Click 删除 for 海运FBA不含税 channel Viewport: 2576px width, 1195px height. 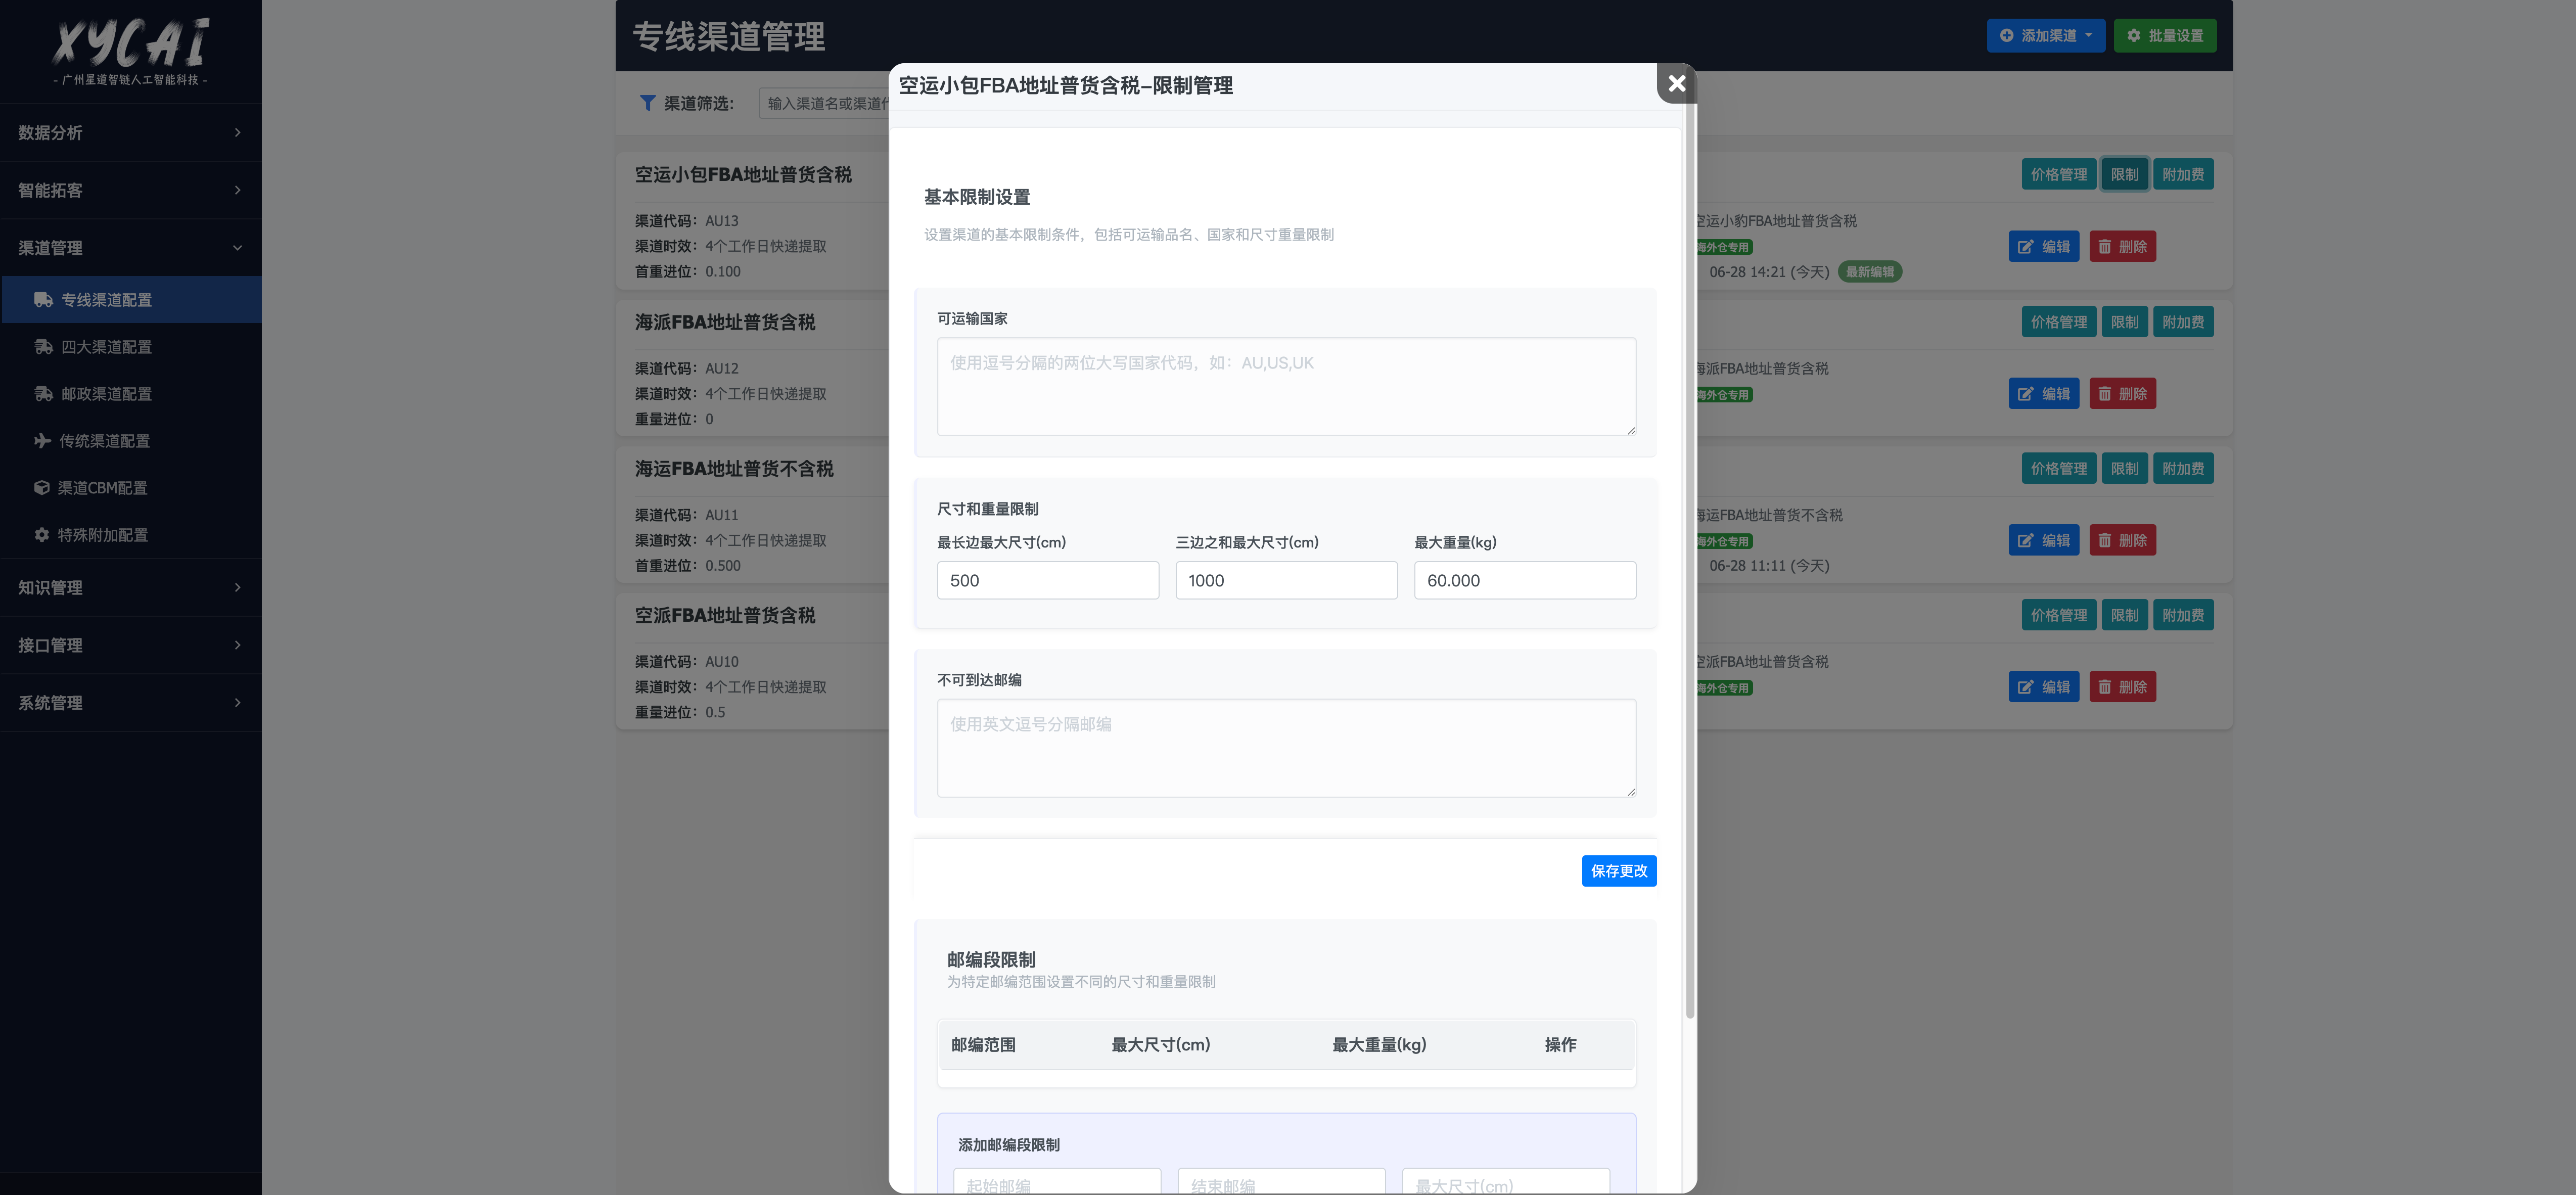[2123, 540]
